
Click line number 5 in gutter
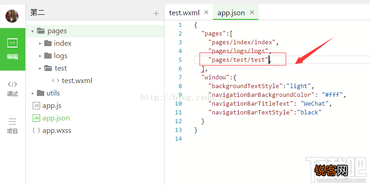pos(180,60)
